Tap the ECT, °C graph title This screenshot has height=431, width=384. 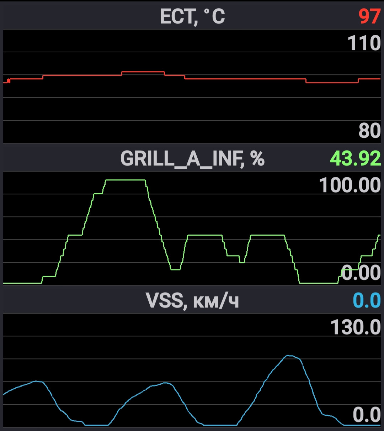(192, 16)
